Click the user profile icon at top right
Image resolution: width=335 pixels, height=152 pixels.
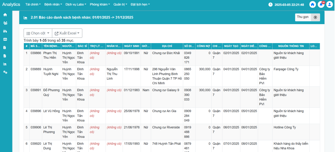329,5
